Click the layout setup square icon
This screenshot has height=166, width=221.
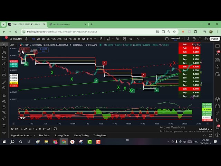point(167,39)
